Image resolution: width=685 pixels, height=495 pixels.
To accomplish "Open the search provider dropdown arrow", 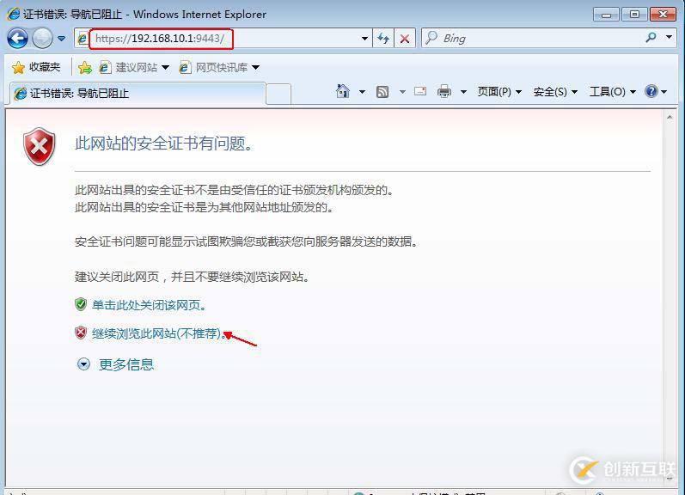I will [x=669, y=38].
